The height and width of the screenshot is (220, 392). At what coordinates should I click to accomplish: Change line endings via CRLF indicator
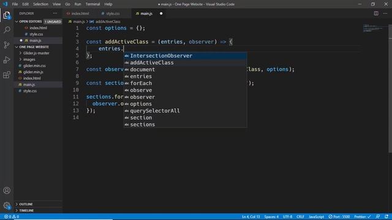click(x=300, y=217)
